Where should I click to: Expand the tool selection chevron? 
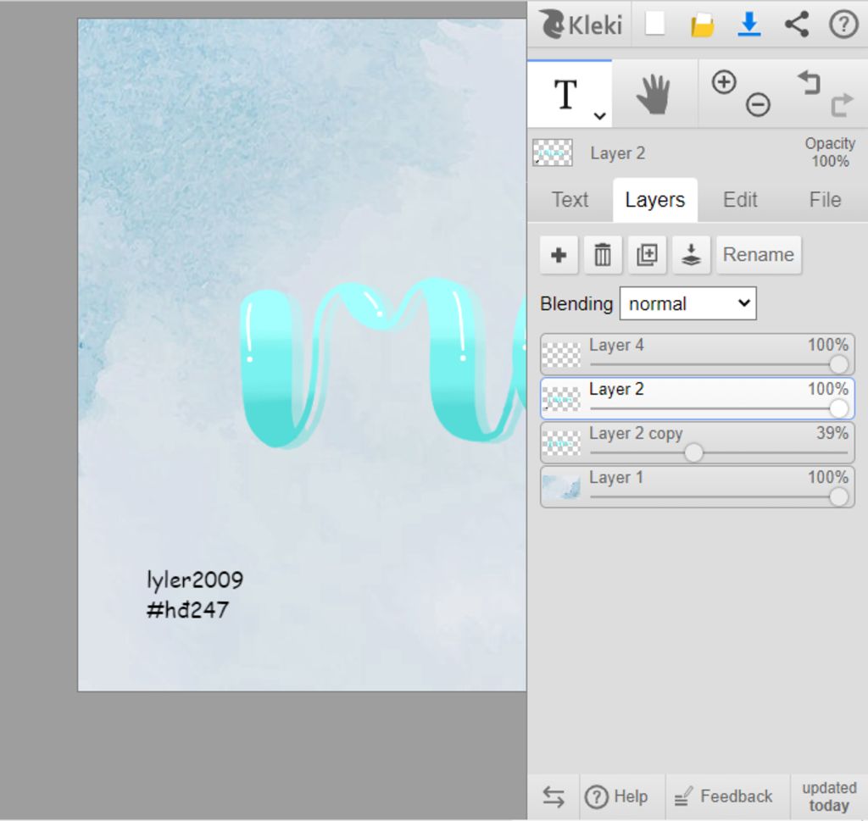599,115
